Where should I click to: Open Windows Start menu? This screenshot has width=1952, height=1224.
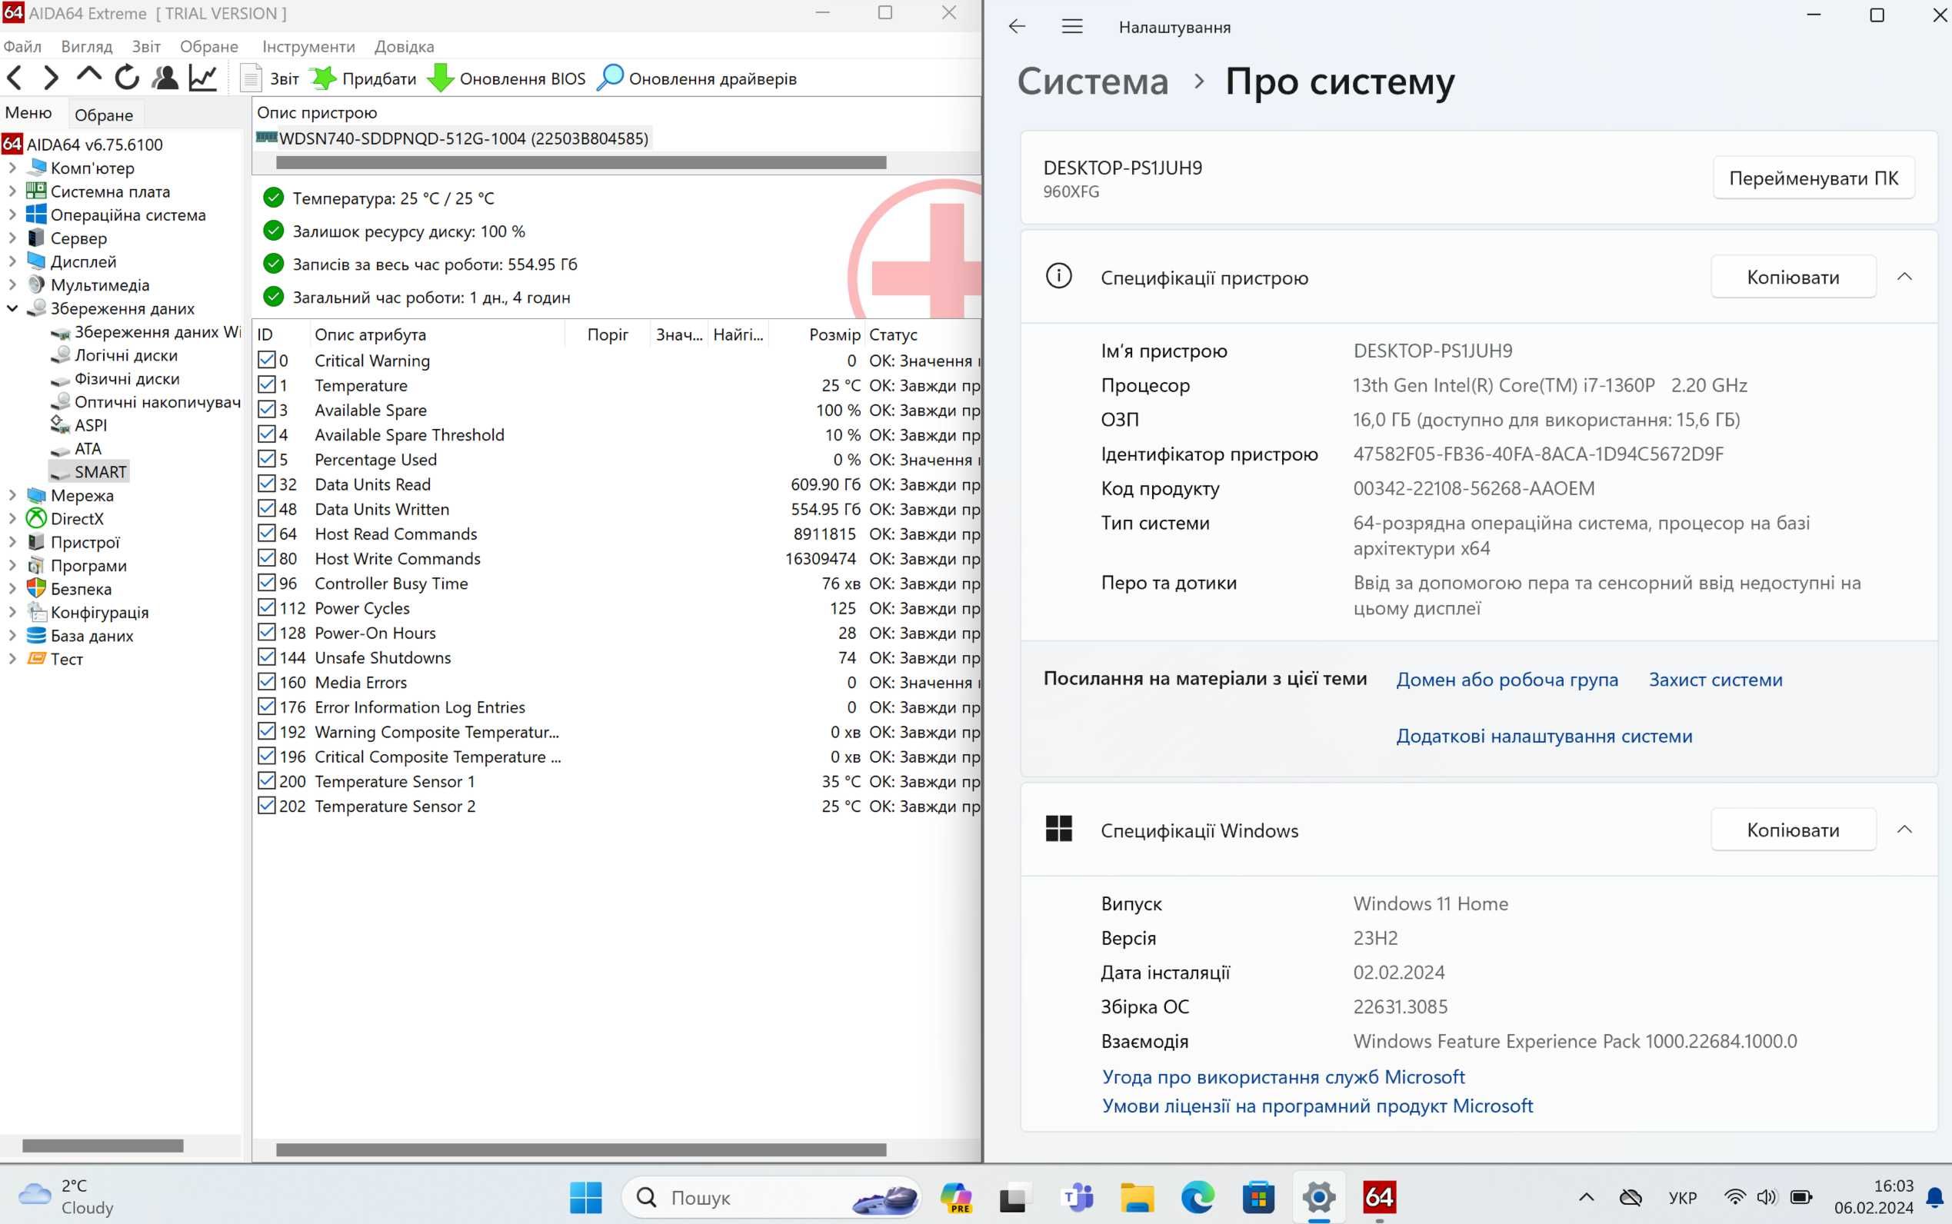click(585, 1197)
